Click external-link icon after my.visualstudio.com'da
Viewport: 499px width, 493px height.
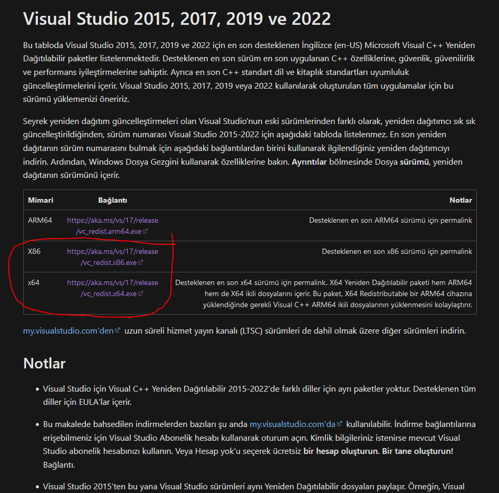(340, 423)
